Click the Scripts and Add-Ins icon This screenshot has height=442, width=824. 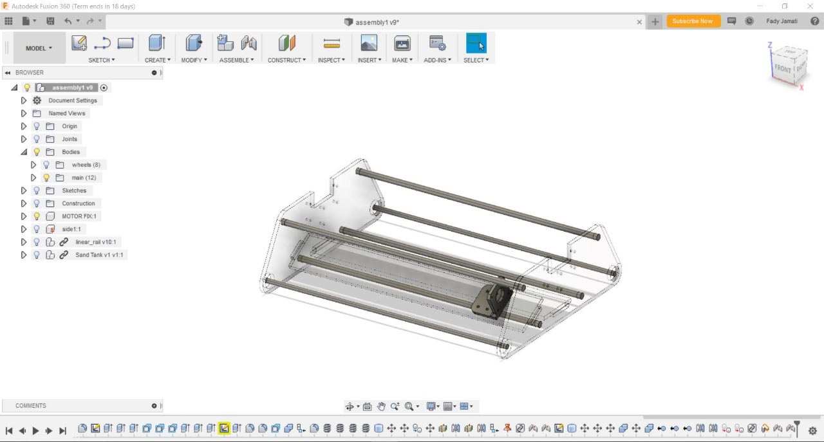[437, 43]
